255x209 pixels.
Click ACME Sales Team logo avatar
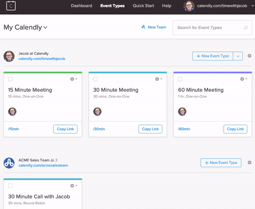[9, 163]
